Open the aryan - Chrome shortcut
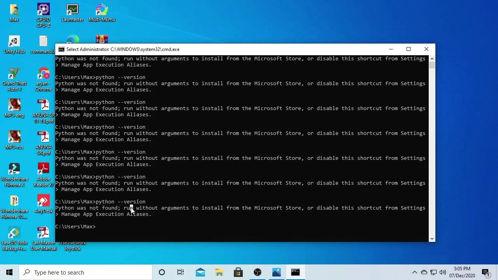498x280 pixels. (x=43, y=80)
